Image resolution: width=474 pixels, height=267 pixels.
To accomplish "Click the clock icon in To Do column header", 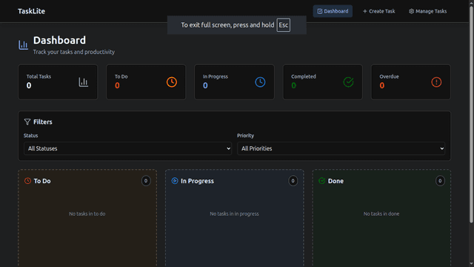I will [27, 181].
